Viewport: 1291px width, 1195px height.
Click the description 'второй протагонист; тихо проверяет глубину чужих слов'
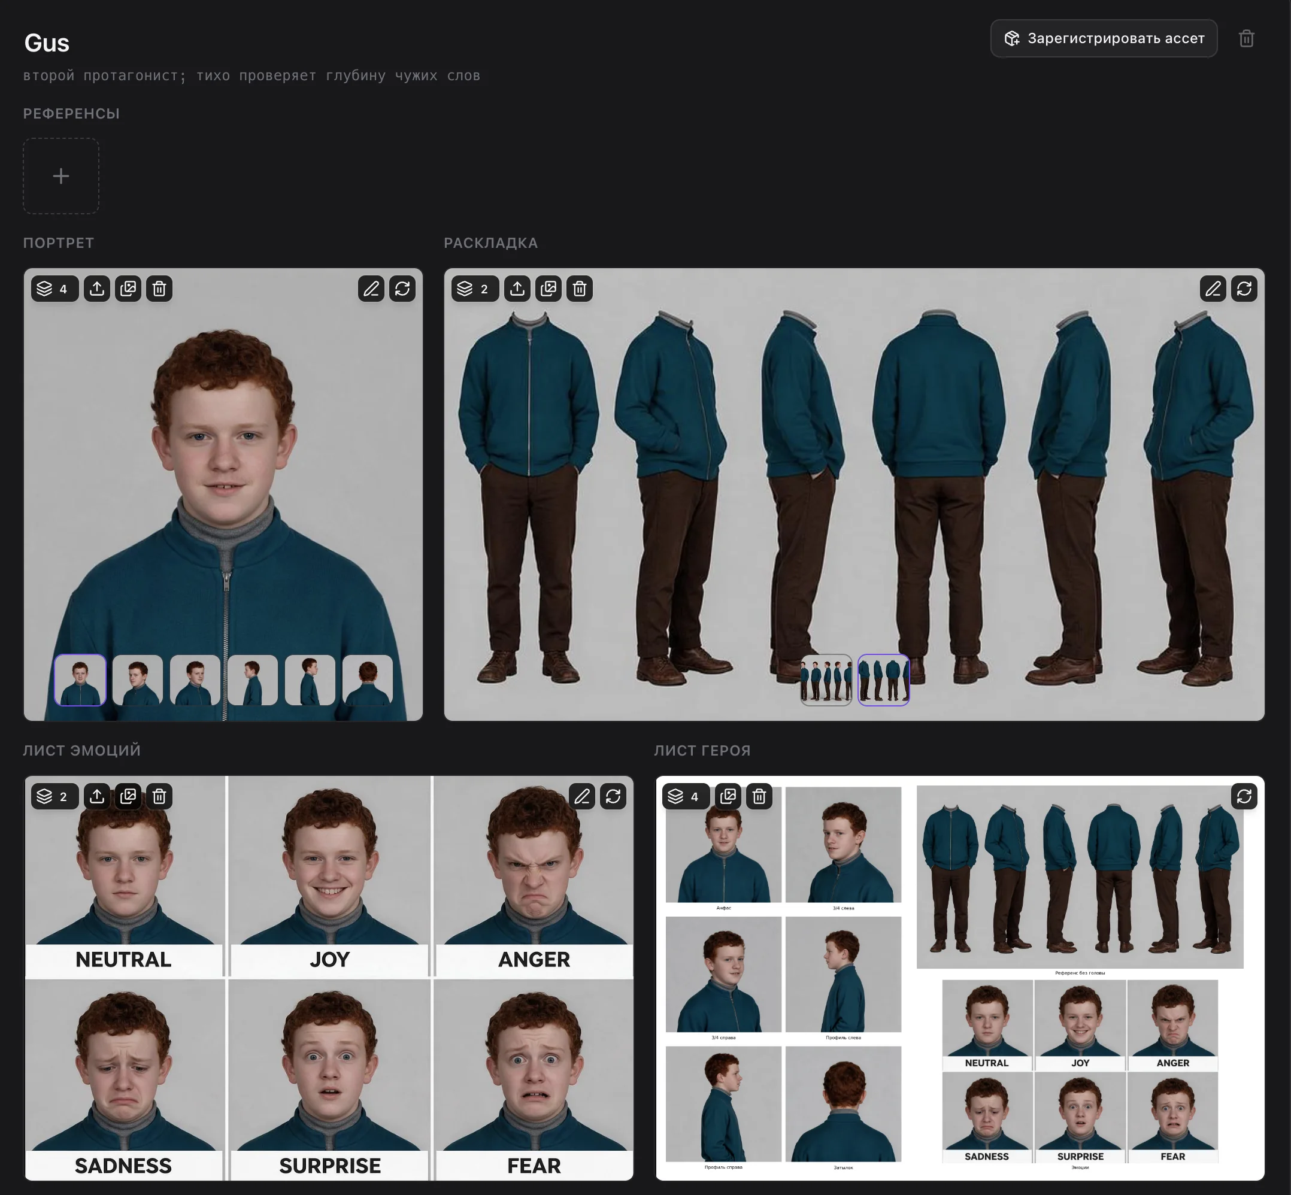coord(251,75)
